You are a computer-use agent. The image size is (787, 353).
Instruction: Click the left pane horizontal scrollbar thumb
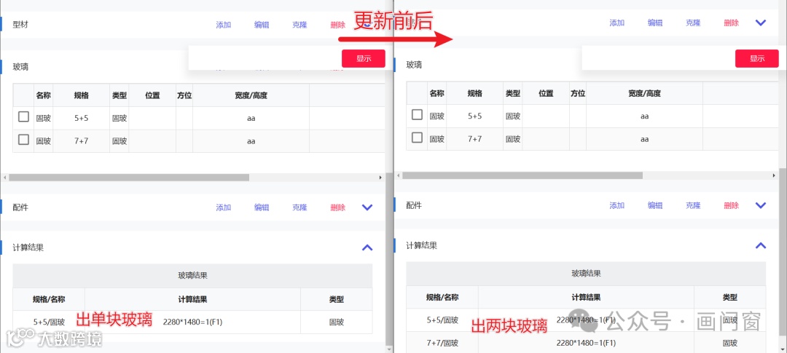pos(129,178)
